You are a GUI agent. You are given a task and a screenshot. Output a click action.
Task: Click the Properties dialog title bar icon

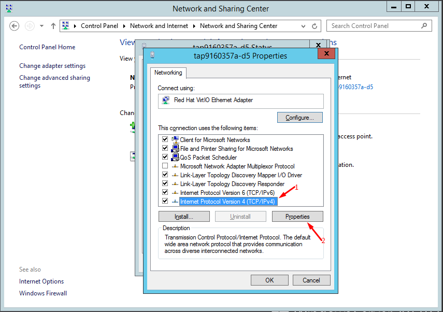tap(152, 55)
